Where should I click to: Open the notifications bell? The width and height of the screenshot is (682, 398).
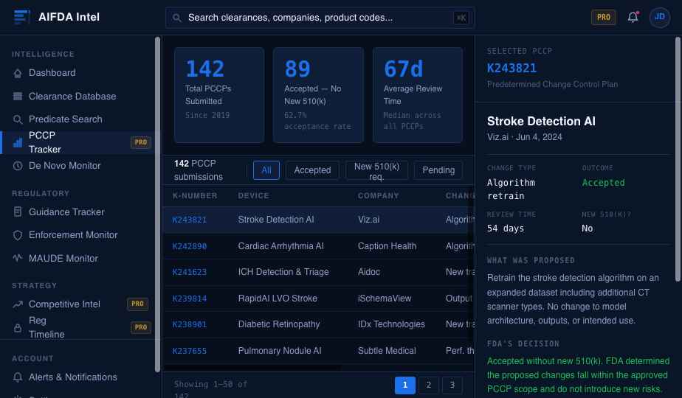(633, 17)
